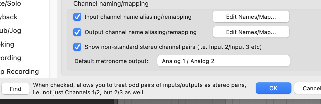Click the 'Show non-standard stereo channel pairs' label text
This screenshot has height=104, width=321.
pyautogui.click(x=173, y=47)
